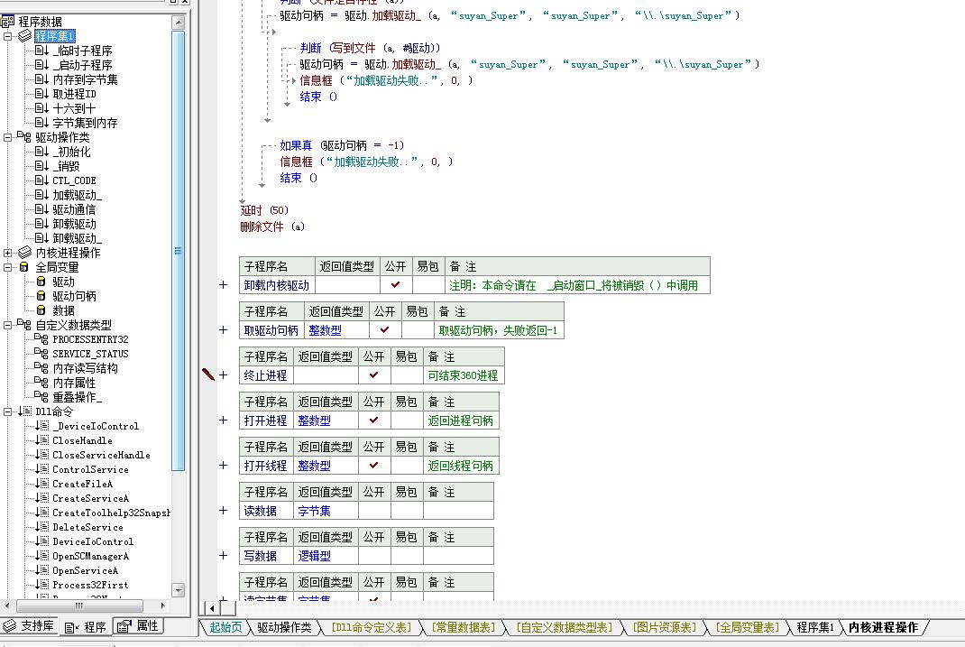Click the 内存到字节集 subroutine icon
965x647 pixels.
tap(41, 79)
